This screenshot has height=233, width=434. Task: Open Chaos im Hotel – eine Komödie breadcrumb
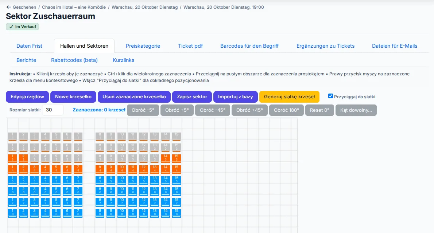click(x=74, y=7)
